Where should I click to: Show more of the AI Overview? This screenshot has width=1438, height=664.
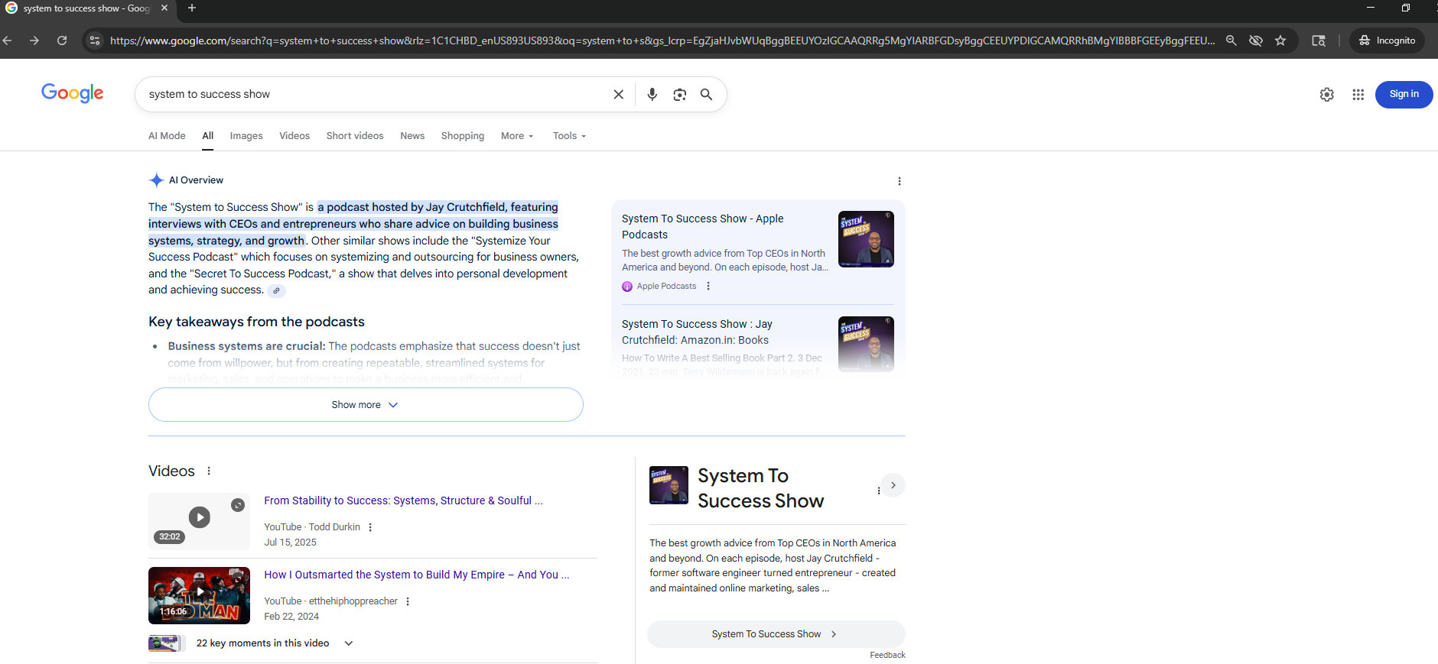(366, 405)
